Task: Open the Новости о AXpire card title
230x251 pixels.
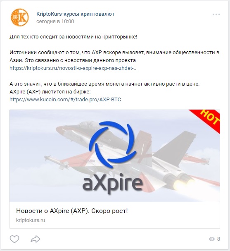Action: (x=72, y=211)
